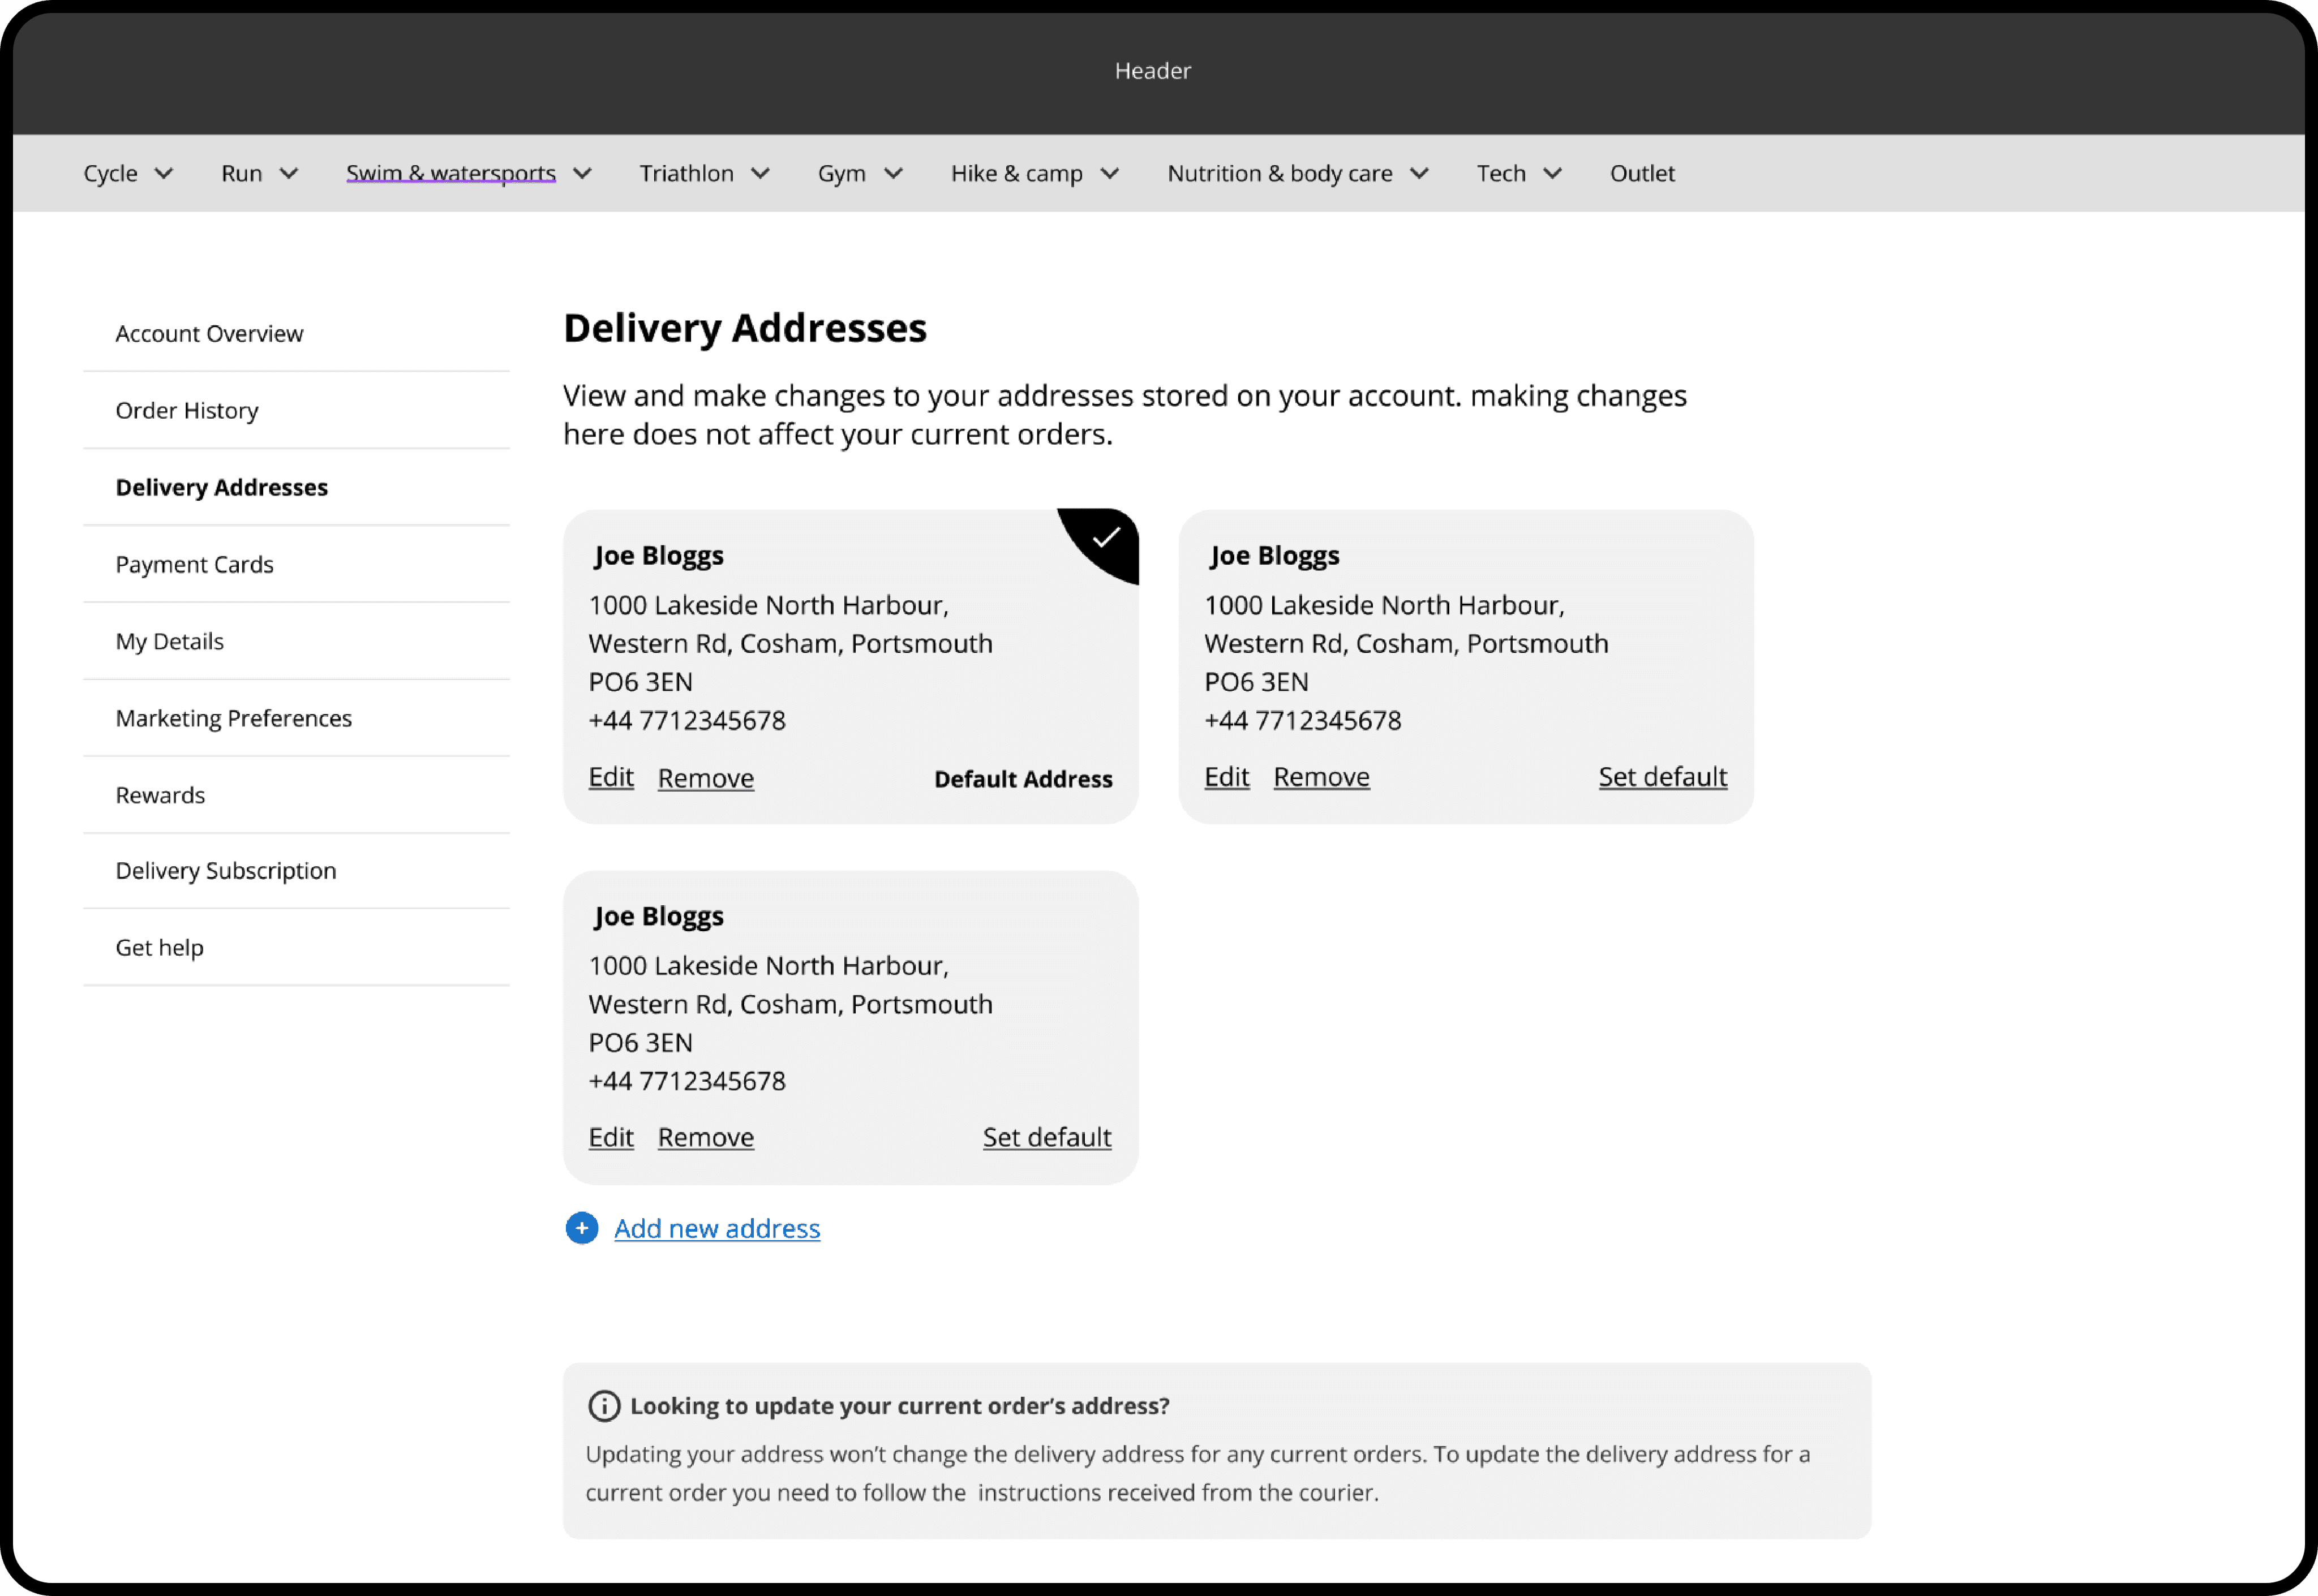Open the Swim & watersports chevron
The width and height of the screenshot is (2318, 1596).
582,174
